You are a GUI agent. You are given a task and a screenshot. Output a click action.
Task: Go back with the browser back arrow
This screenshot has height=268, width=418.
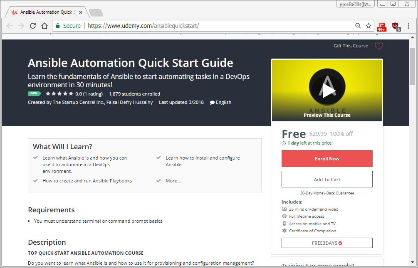pyautogui.click(x=10, y=26)
